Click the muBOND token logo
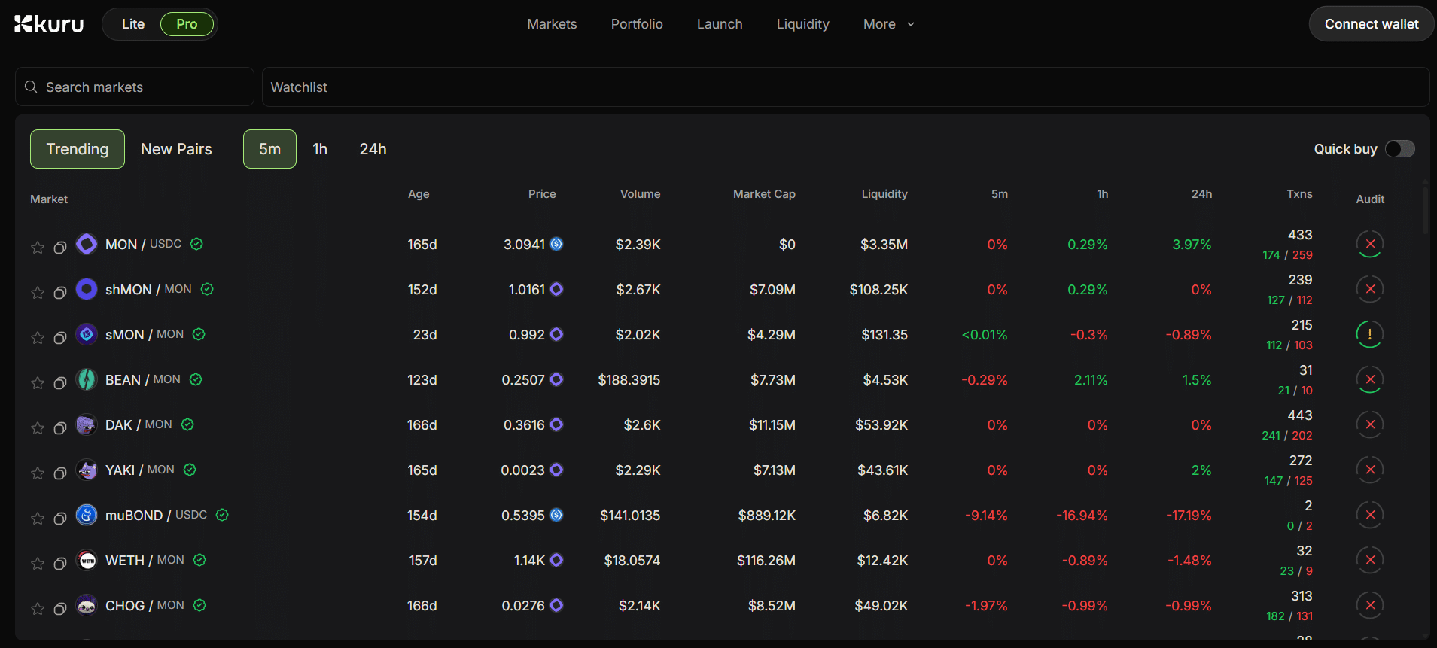Viewport: 1437px width, 648px height. pos(87,515)
